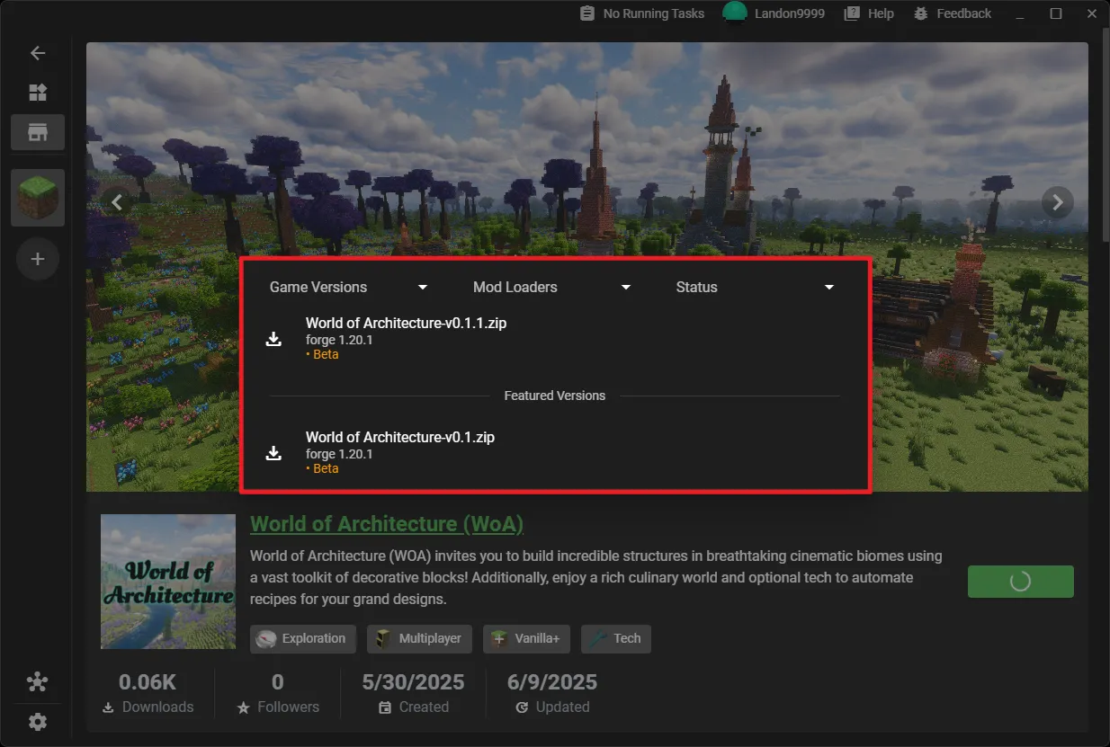Click the Featured Versions label
1110x747 pixels.
[555, 396]
